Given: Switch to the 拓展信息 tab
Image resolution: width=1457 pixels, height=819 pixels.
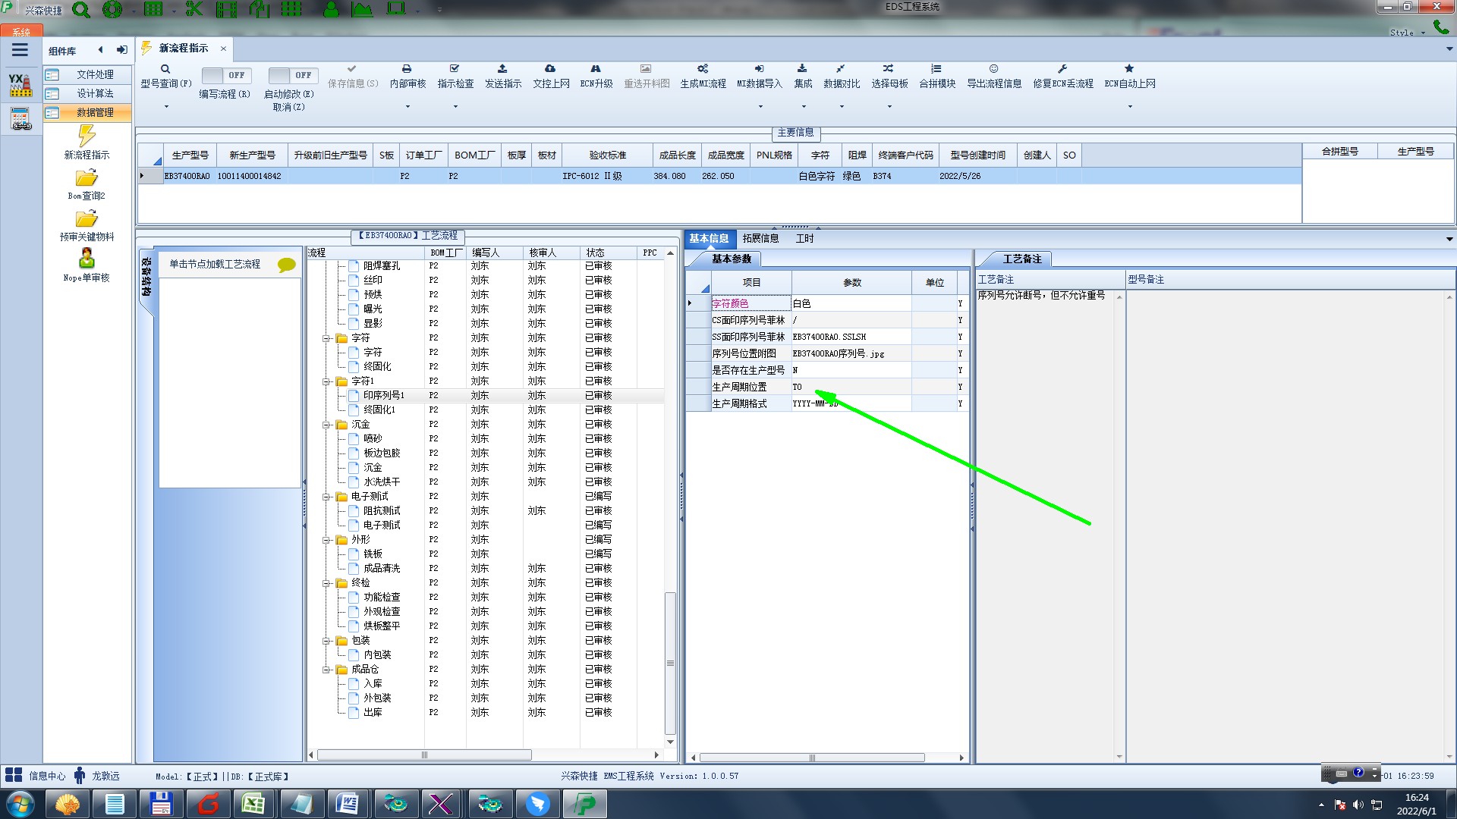Looking at the screenshot, I should [x=760, y=238].
